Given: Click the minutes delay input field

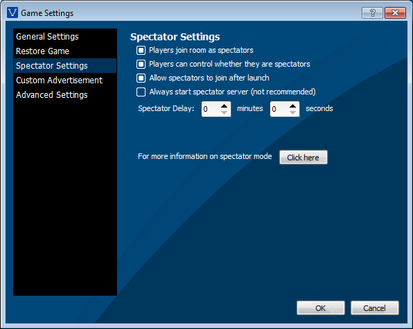Looking at the screenshot, I should pos(211,109).
